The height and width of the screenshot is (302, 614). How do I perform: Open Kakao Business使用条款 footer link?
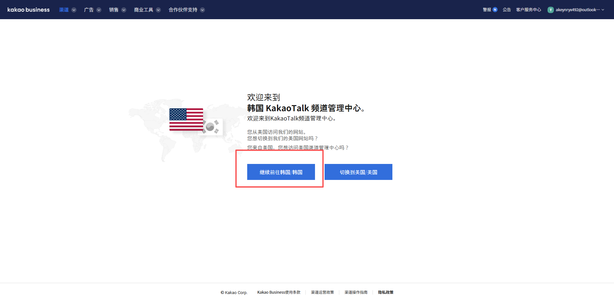[279, 292]
